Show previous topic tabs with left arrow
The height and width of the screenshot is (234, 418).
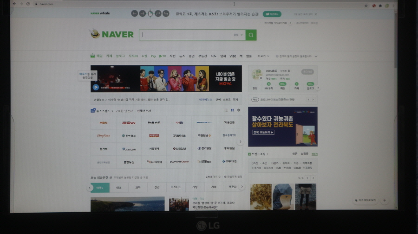90,188
